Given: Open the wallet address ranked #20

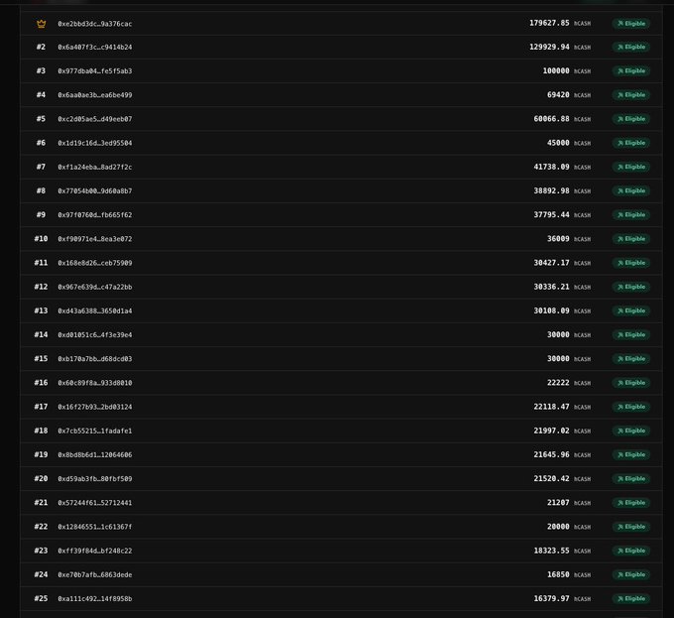Looking at the screenshot, I should (95, 479).
